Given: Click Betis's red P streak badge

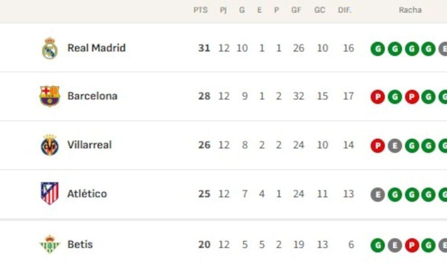Looking at the screenshot, I should (x=412, y=245).
